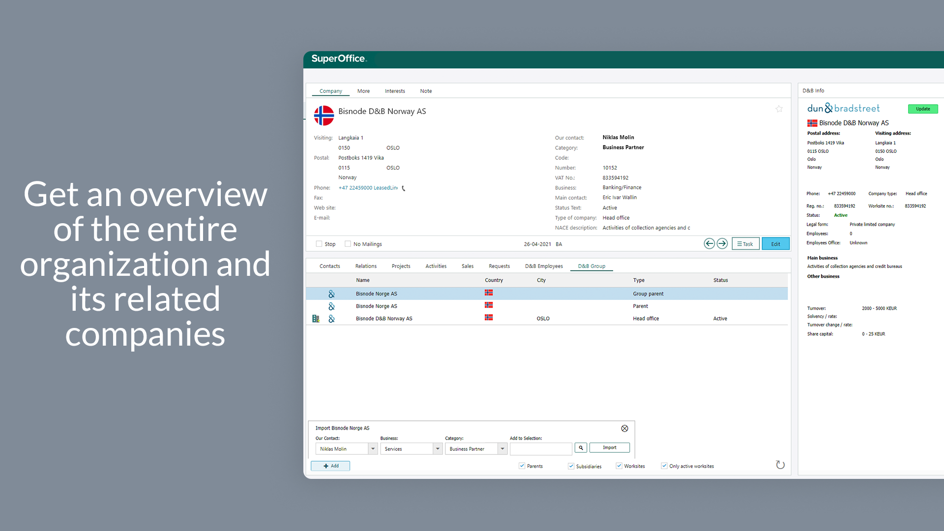Click the D&B ampersand icon for Head office row
Screen dimensions: 944x531
click(331, 319)
